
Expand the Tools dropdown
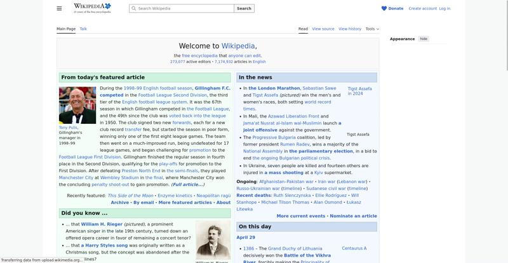pyautogui.click(x=372, y=29)
